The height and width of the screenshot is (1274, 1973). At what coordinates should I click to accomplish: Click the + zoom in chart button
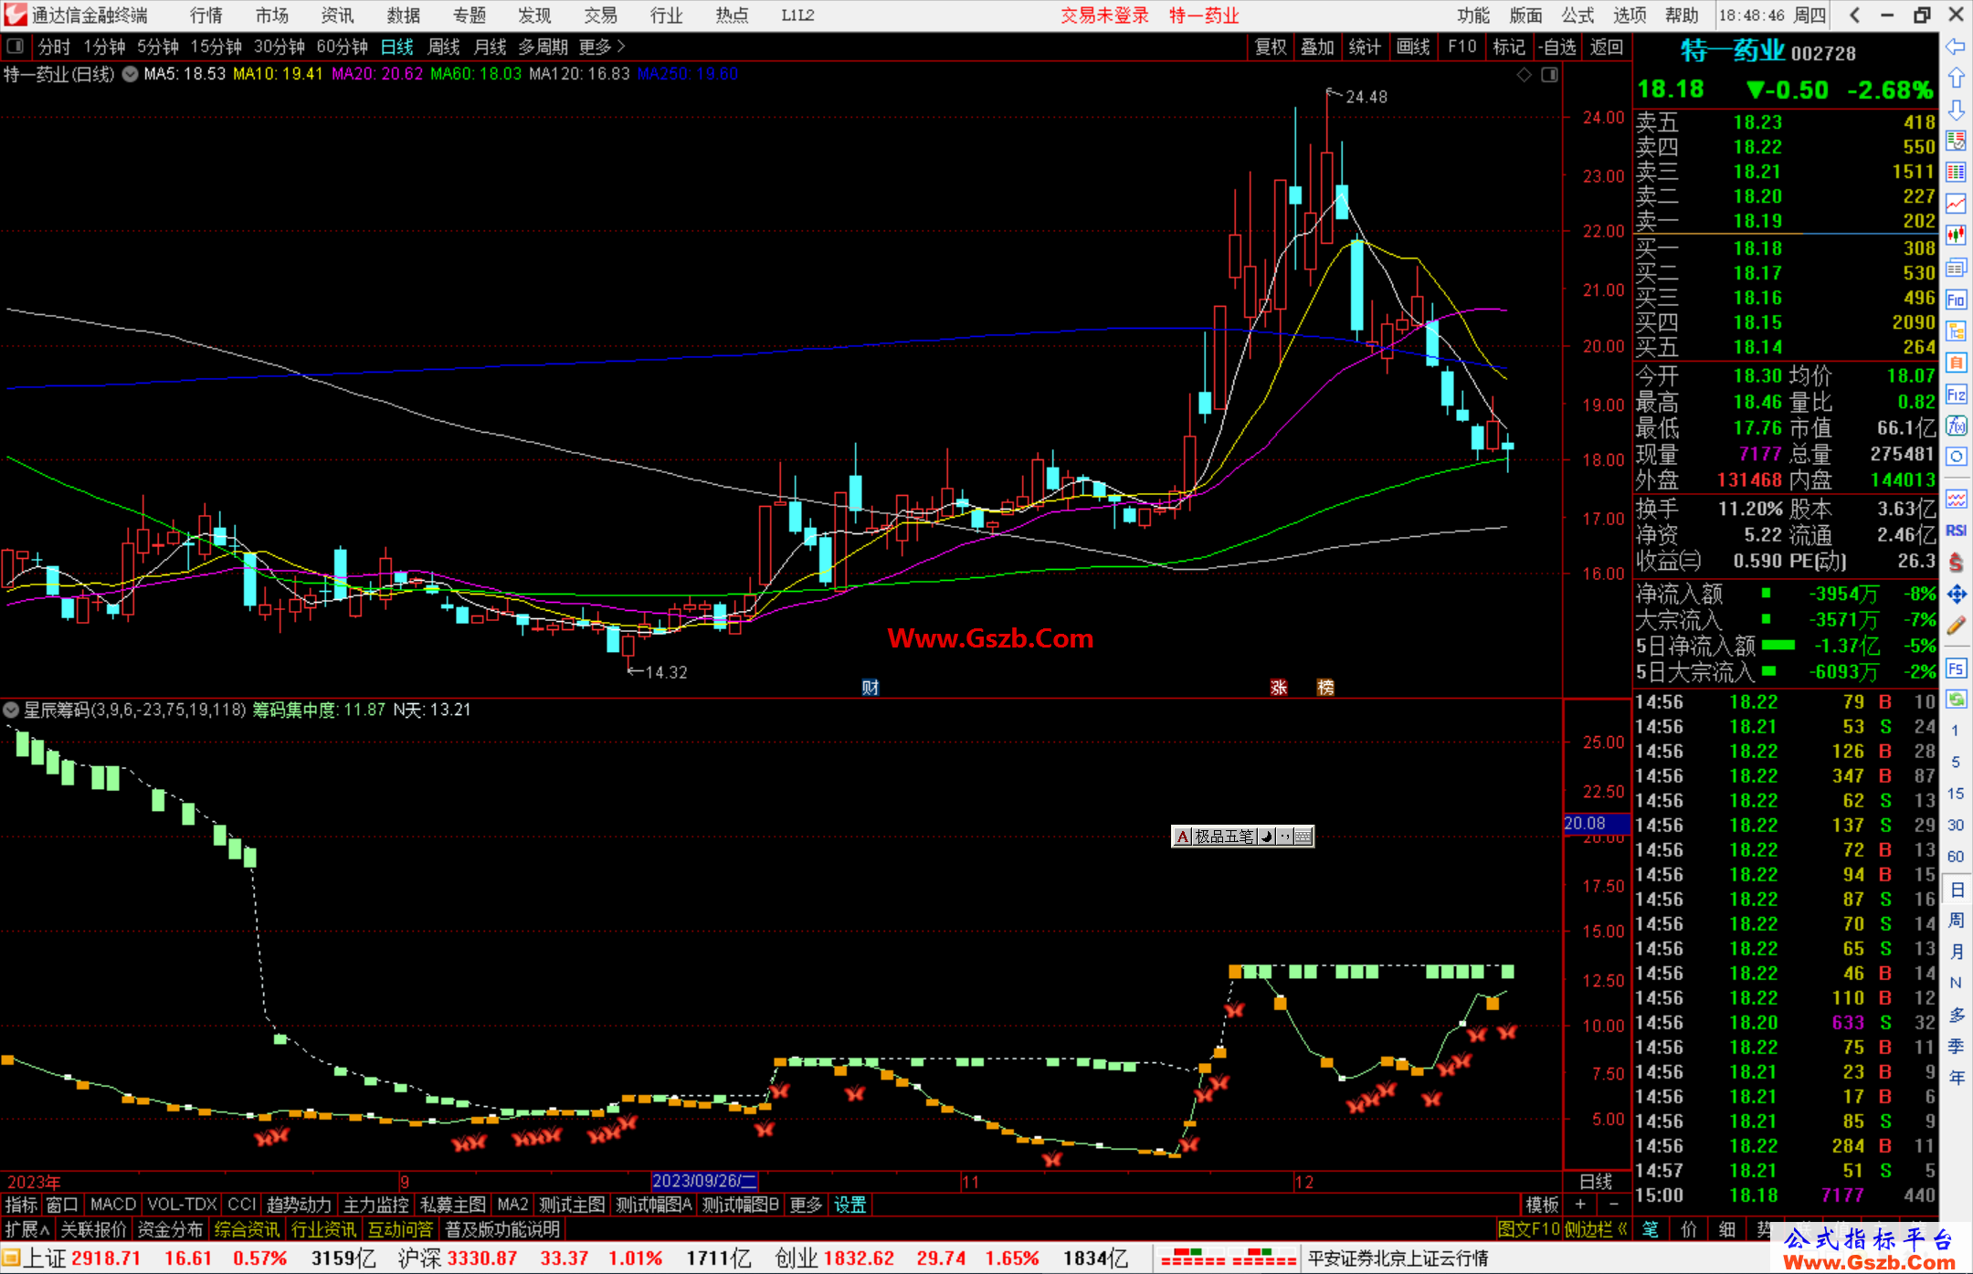click(x=1580, y=1205)
